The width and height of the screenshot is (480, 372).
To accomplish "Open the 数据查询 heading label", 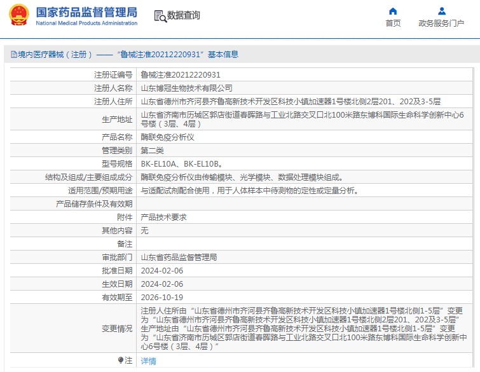I will click(183, 16).
